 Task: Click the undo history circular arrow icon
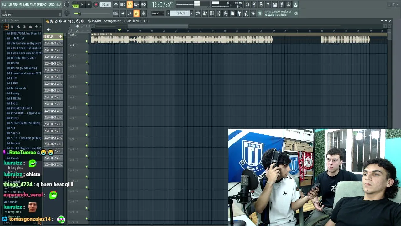247,4
